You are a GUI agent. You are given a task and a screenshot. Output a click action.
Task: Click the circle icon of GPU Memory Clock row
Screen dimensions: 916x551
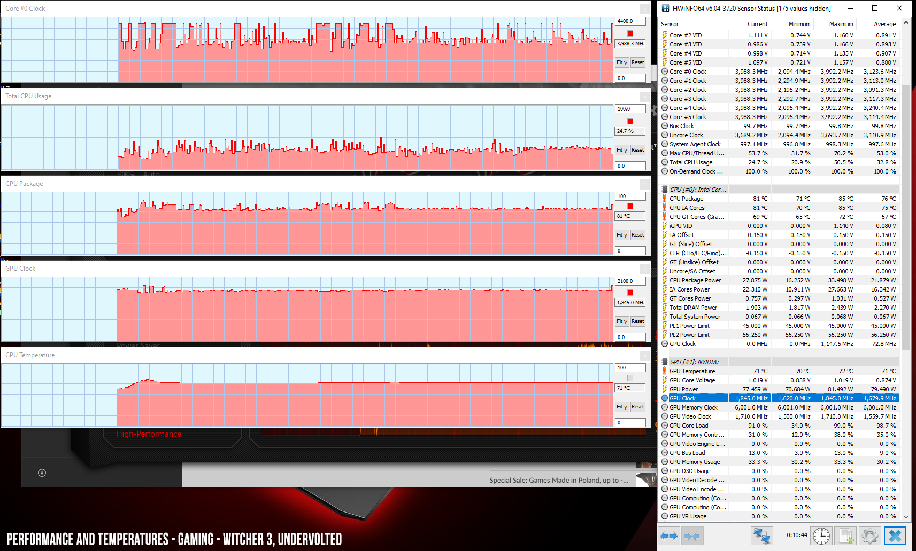tap(665, 407)
